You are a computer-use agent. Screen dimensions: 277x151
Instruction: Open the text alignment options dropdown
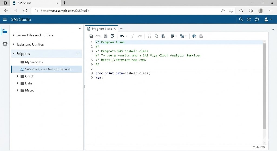coord(174,36)
